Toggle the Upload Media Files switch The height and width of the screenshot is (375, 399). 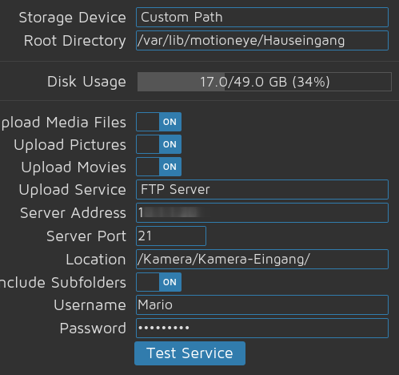click(159, 122)
